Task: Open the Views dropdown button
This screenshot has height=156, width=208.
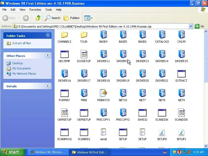Action: (88, 18)
